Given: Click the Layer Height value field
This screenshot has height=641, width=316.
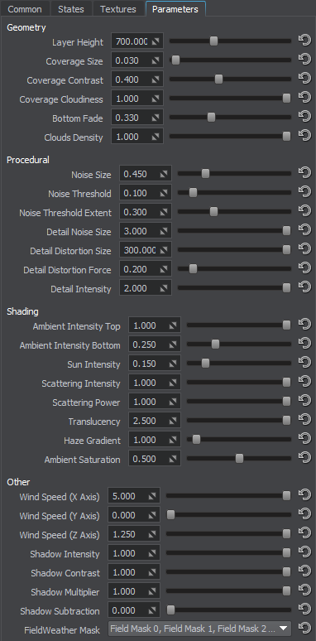Looking at the screenshot, I should coord(137,41).
